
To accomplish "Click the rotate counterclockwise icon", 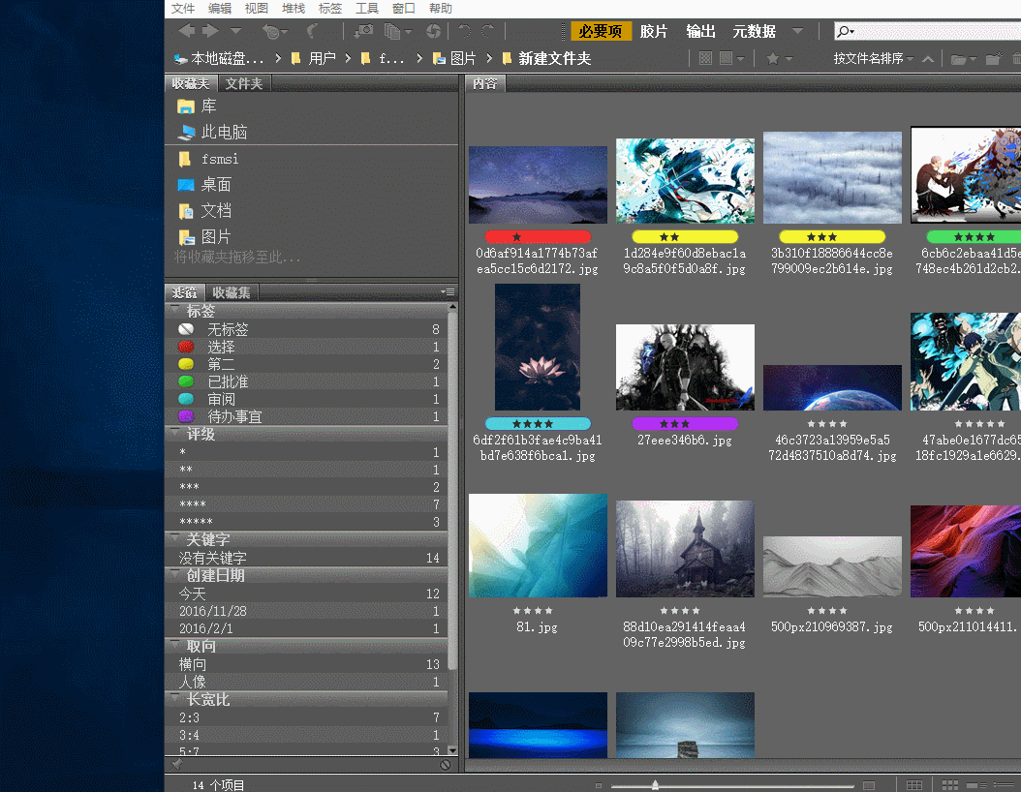I will 465,32.
